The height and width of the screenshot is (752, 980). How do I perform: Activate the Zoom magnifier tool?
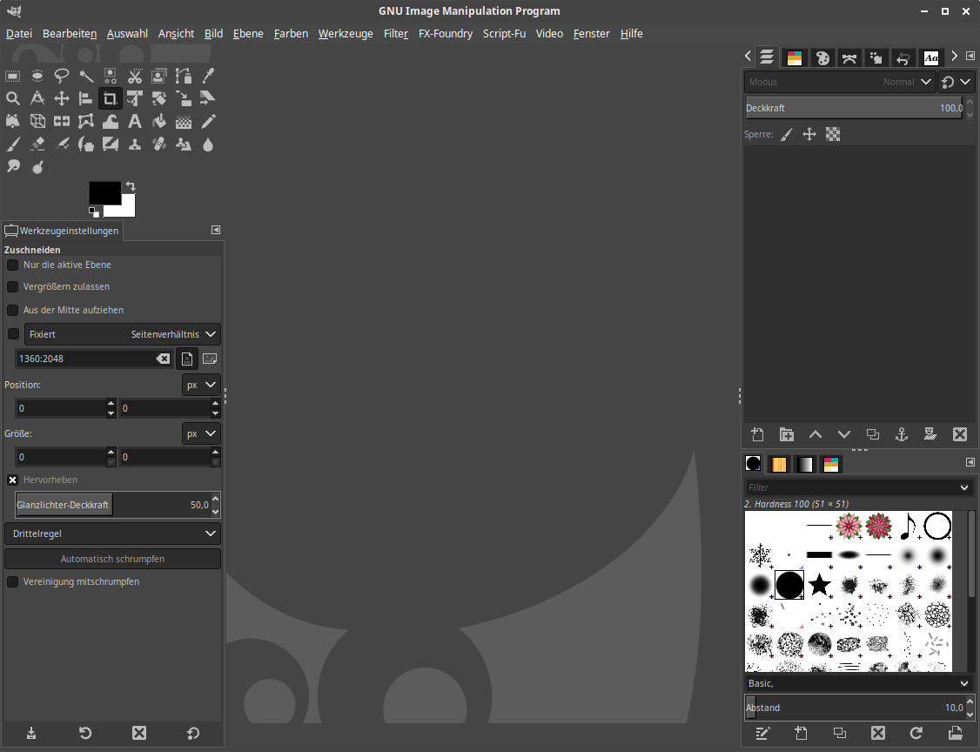13,98
